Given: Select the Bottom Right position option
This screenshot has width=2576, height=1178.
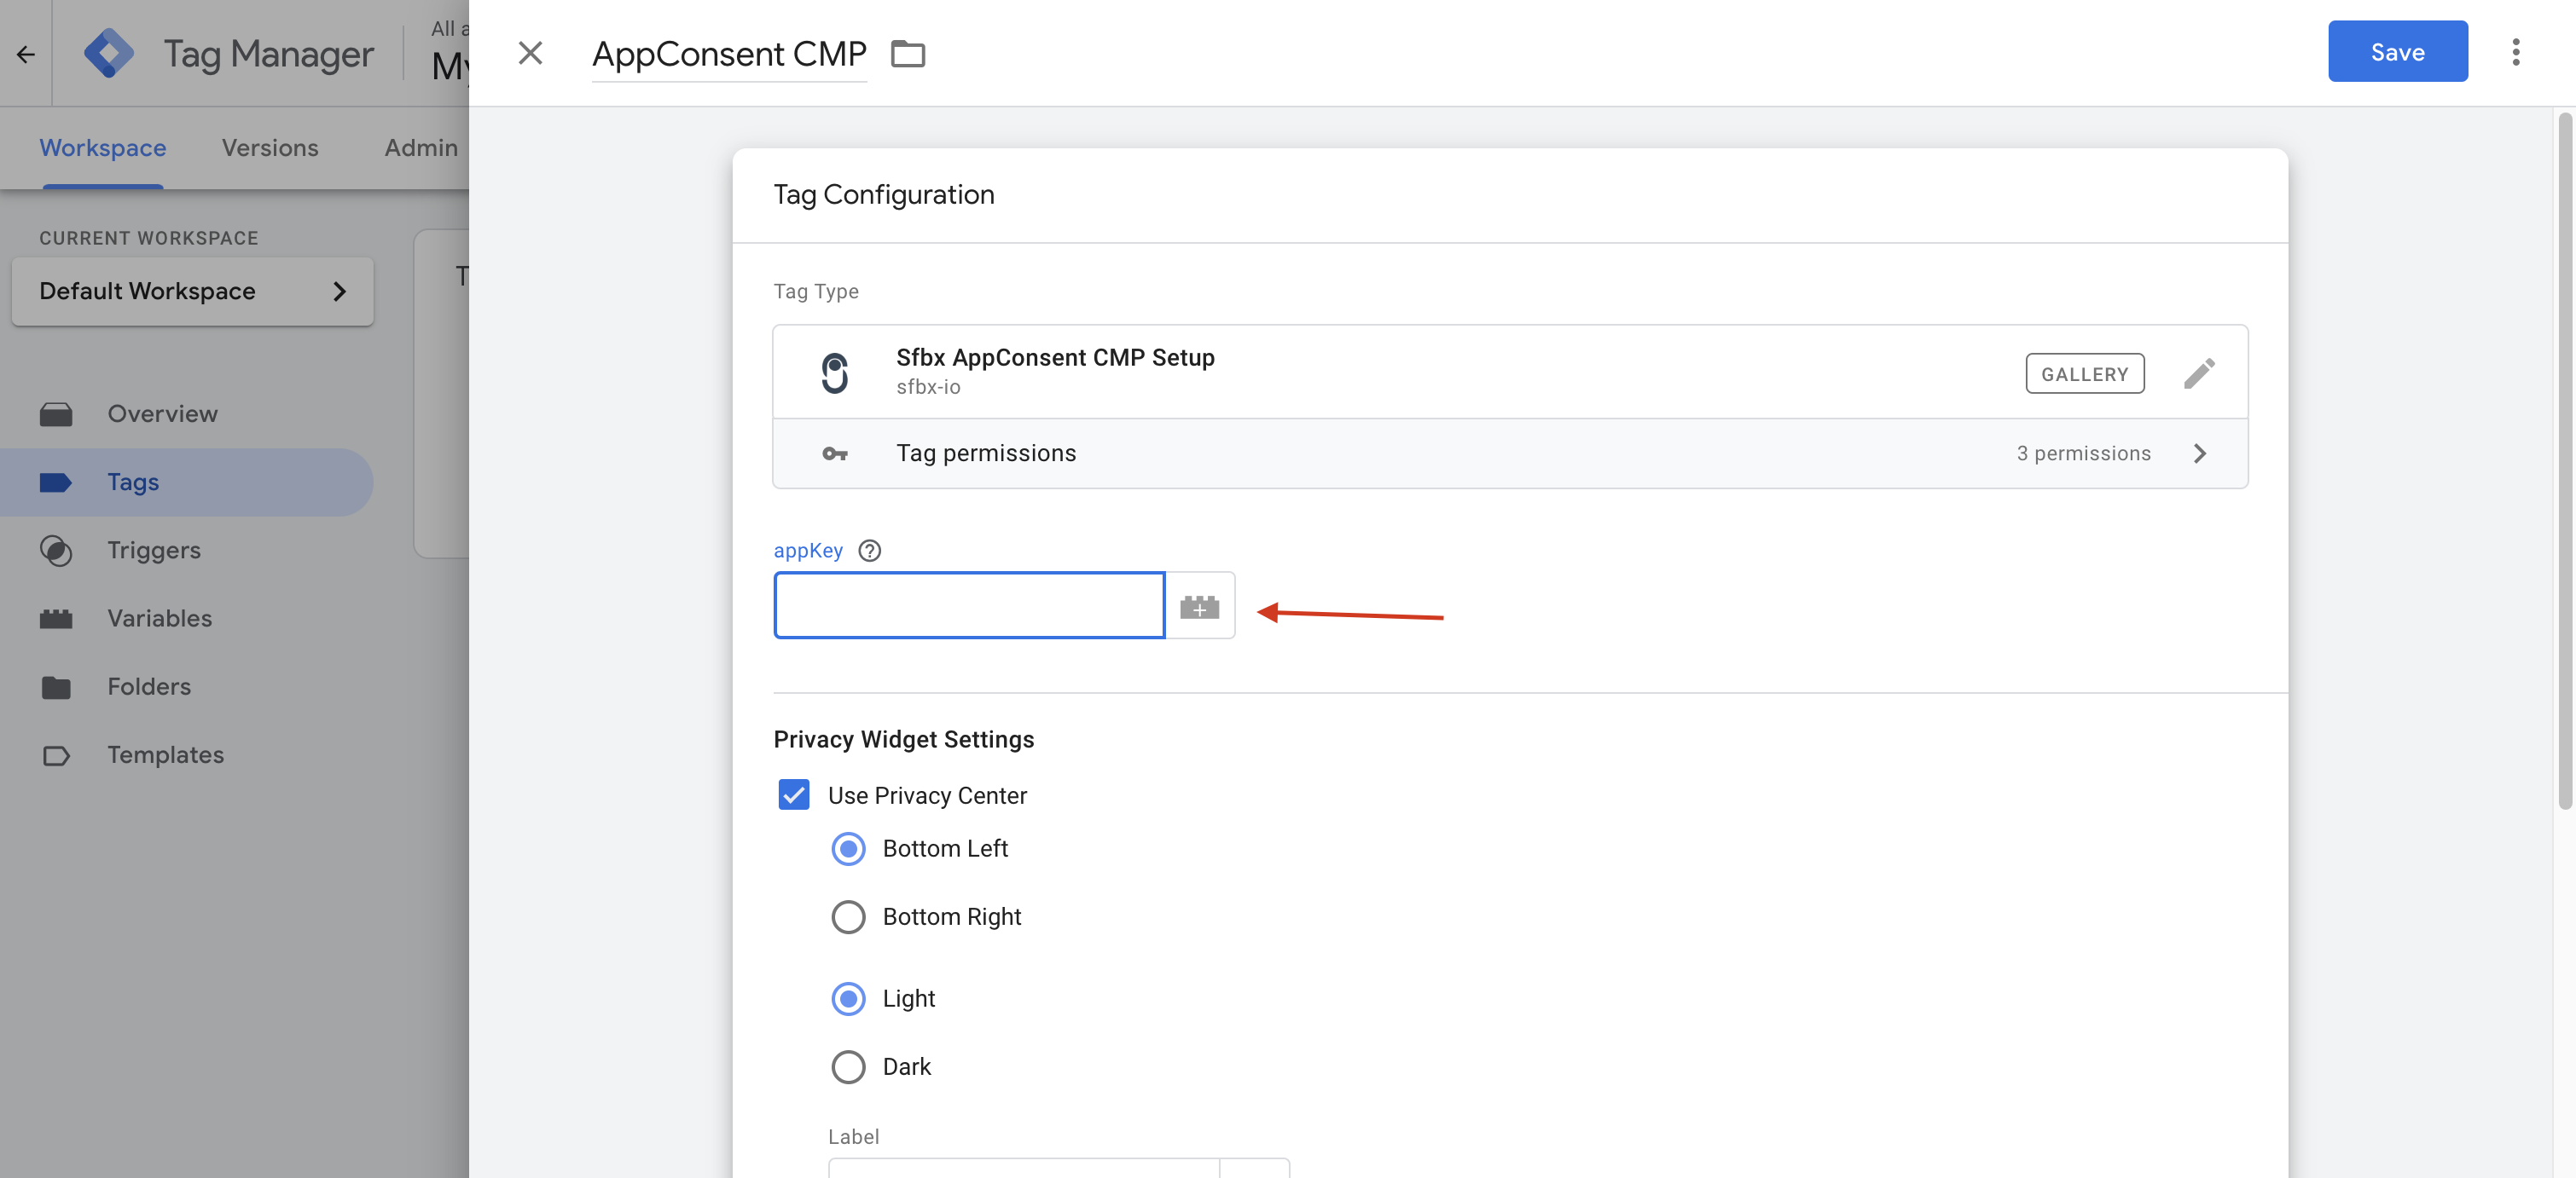Looking at the screenshot, I should coord(848,916).
